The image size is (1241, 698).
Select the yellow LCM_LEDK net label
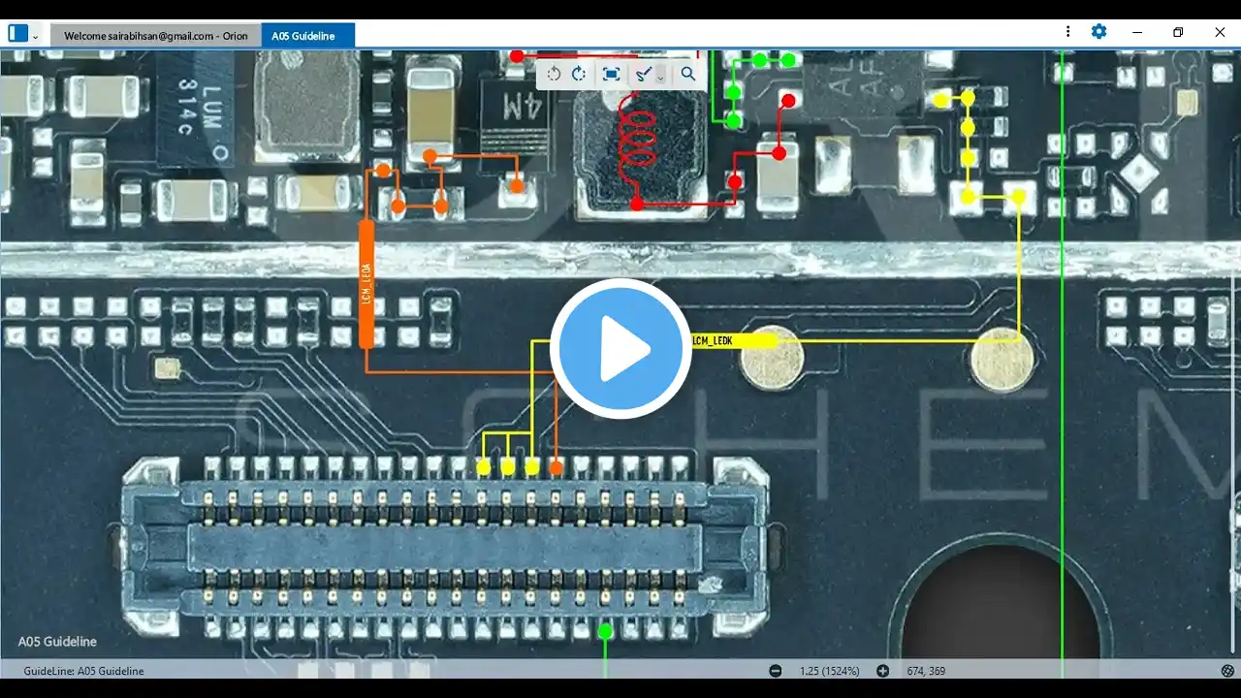coord(733,340)
